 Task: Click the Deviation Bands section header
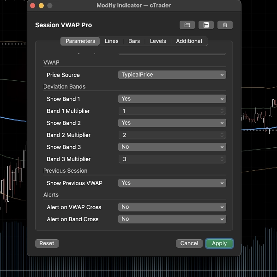(x=65, y=87)
